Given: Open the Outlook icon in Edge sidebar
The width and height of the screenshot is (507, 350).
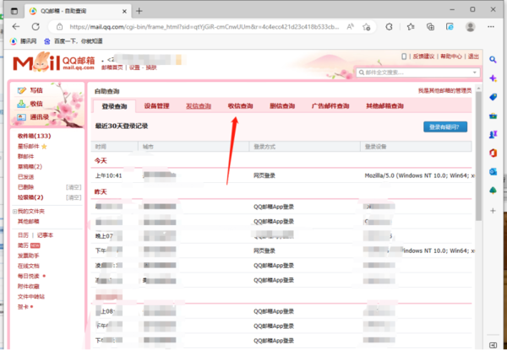Looking at the screenshot, I should (x=493, y=171).
